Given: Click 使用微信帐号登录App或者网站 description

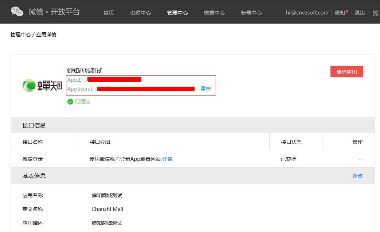Looking at the screenshot, I should tap(125, 159).
